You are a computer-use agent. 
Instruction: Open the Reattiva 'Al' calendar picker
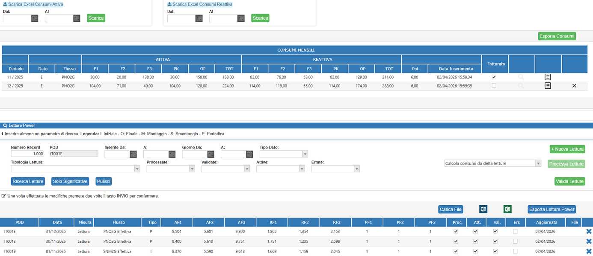point(241,18)
